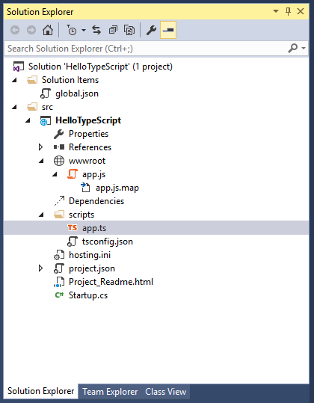Open Pending Changes Filter dropdown arrow

pyautogui.click(x=84, y=31)
